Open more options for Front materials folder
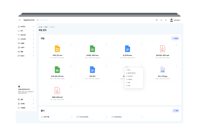The height and width of the screenshot is (134, 199). (107, 117)
